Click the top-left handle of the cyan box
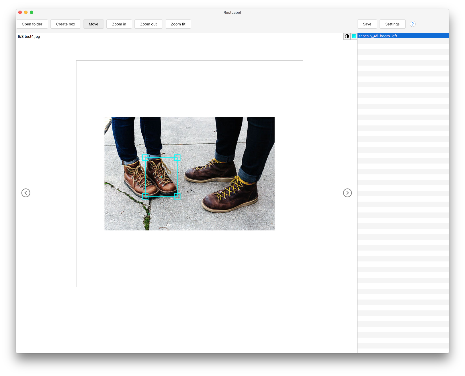 145,158
